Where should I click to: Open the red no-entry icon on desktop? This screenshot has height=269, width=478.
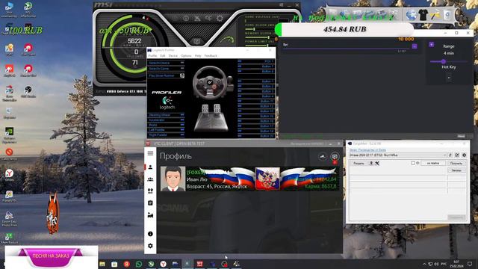(9, 153)
